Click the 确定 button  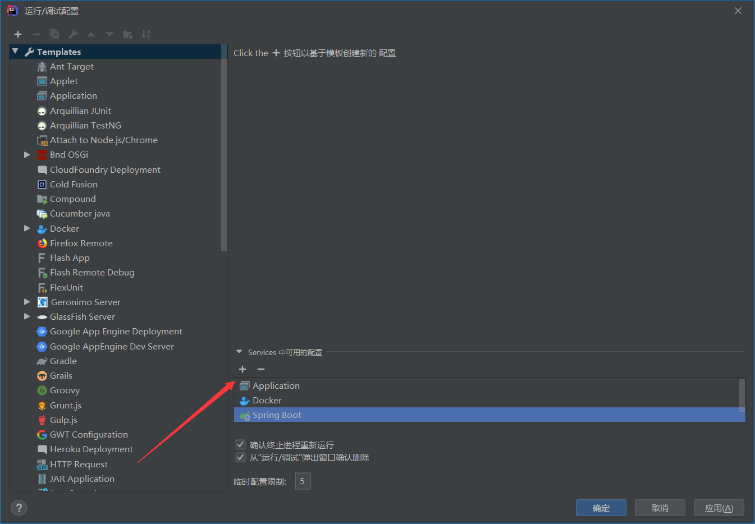coord(601,508)
